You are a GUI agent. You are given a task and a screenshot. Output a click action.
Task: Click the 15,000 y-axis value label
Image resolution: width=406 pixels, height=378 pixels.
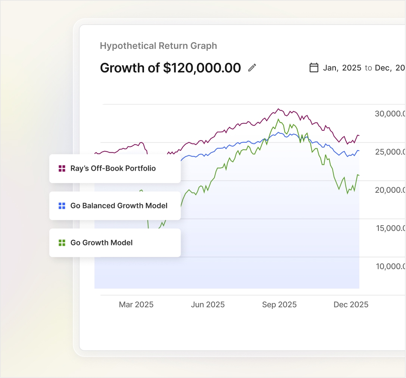(390, 228)
